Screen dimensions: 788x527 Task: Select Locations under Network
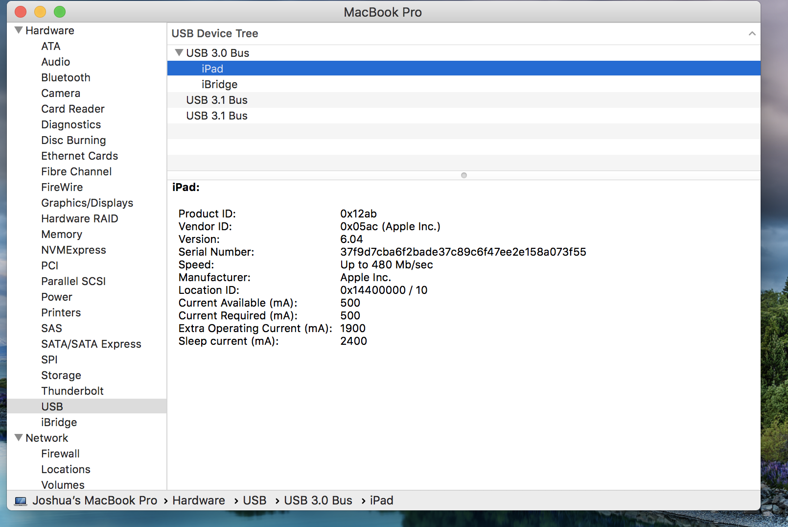66,469
